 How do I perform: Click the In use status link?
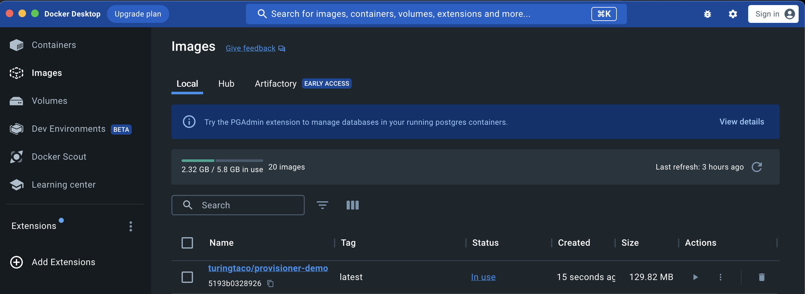(483, 277)
